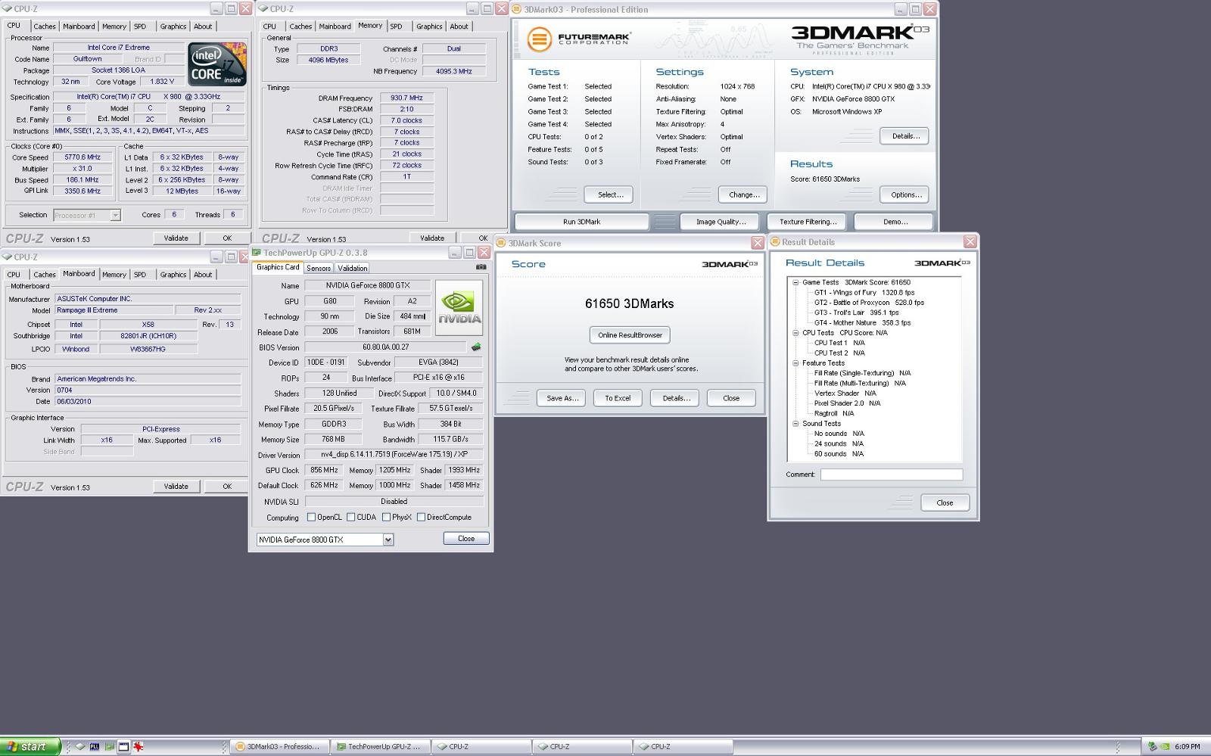The height and width of the screenshot is (756, 1211).
Task: Click the Windows Start button
Action: tap(30, 746)
